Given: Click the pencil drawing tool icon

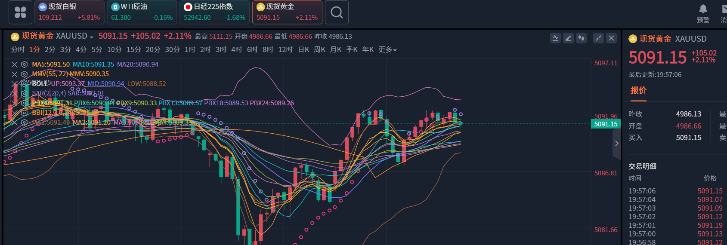Looking at the screenshot, I should [x=568, y=38].
